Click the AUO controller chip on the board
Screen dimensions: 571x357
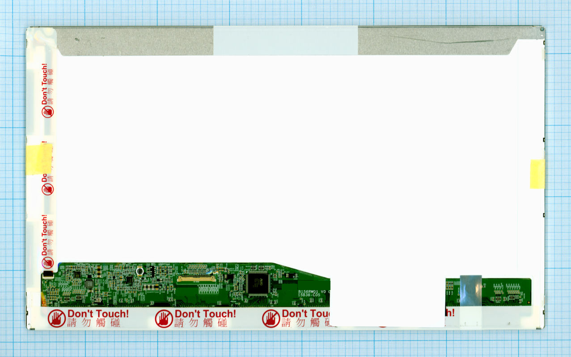pos(258,283)
